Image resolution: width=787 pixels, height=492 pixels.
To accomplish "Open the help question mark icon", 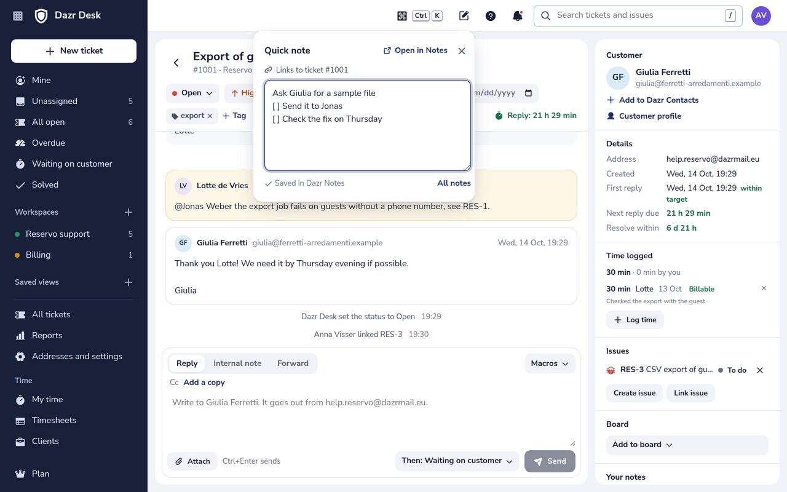I will click(x=491, y=16).
